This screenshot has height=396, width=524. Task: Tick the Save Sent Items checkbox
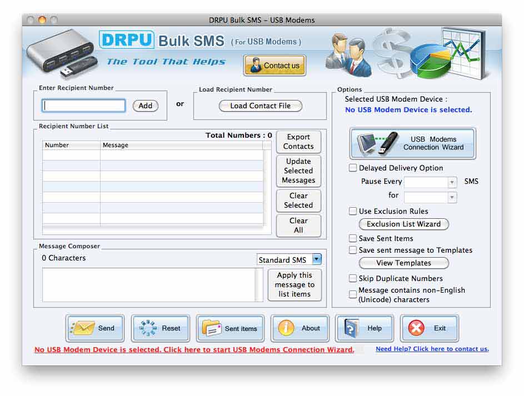pyautogui.click(x=352, y=238)
